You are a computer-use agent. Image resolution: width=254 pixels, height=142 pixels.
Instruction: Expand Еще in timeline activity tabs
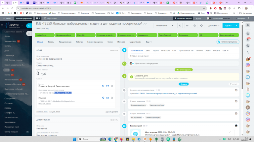[x=225, y=50]
